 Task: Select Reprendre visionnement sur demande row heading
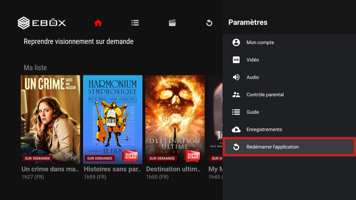click(78, 42)
